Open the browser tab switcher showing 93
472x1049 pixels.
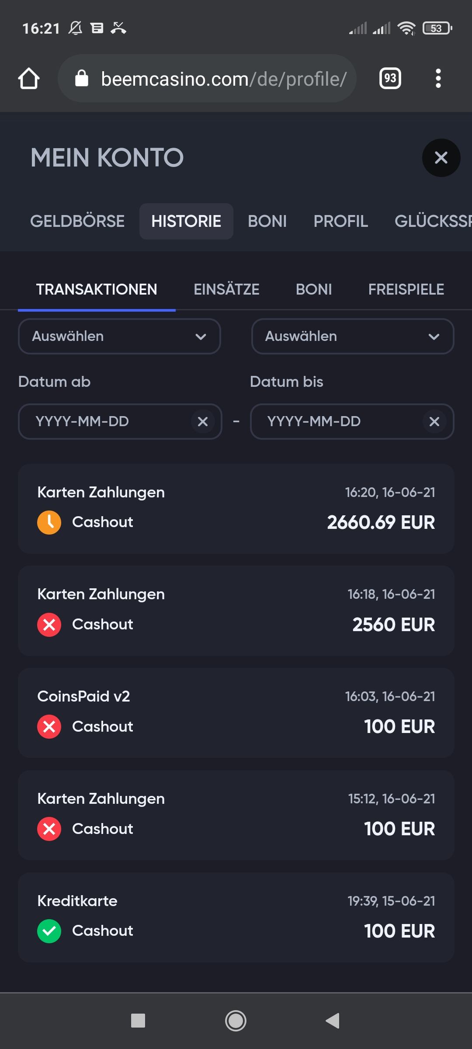point(390,79)
